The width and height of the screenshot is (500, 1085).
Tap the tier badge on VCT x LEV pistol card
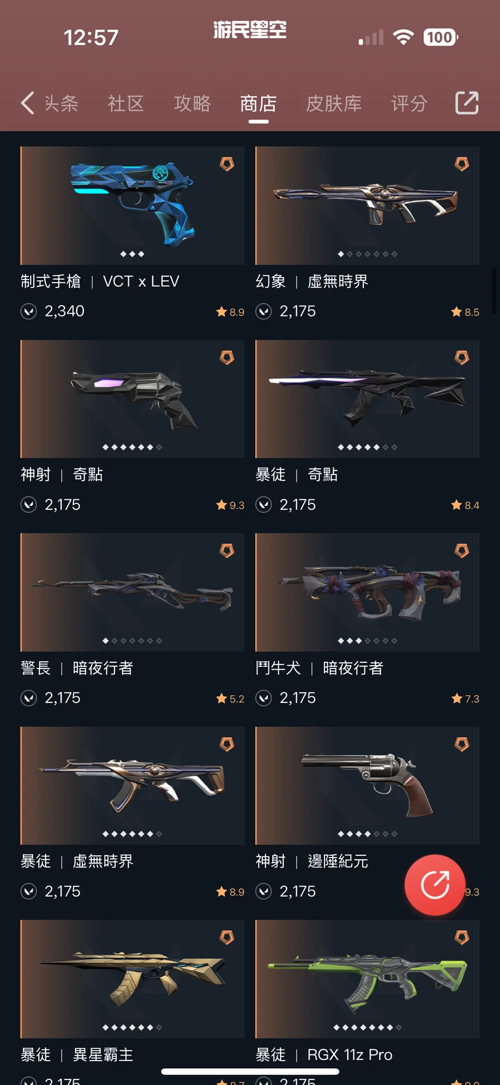[227, 164]
